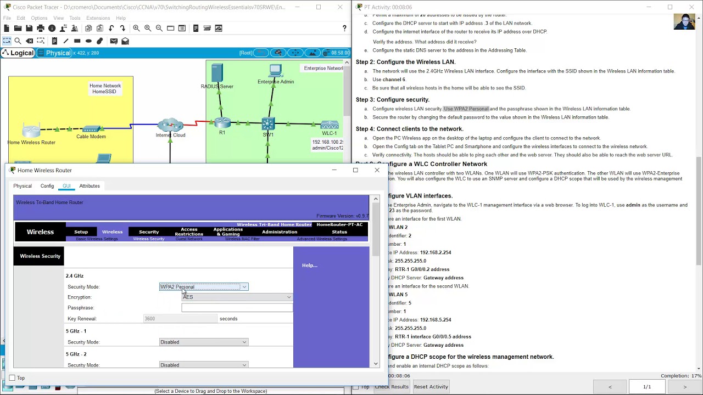Click the New file icon in Packet Tracer toolbar
The image size is (703, 395).
7,28
